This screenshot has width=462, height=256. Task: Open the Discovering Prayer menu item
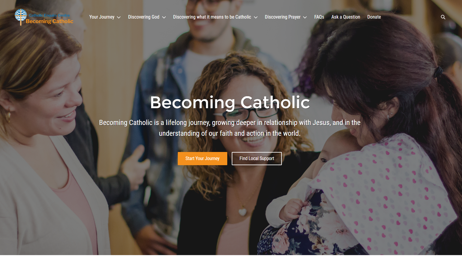(x=282, y=17)
